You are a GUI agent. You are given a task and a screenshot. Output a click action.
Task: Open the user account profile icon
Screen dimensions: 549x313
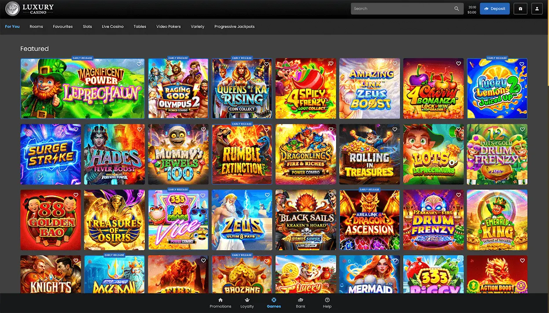(537, 9)
